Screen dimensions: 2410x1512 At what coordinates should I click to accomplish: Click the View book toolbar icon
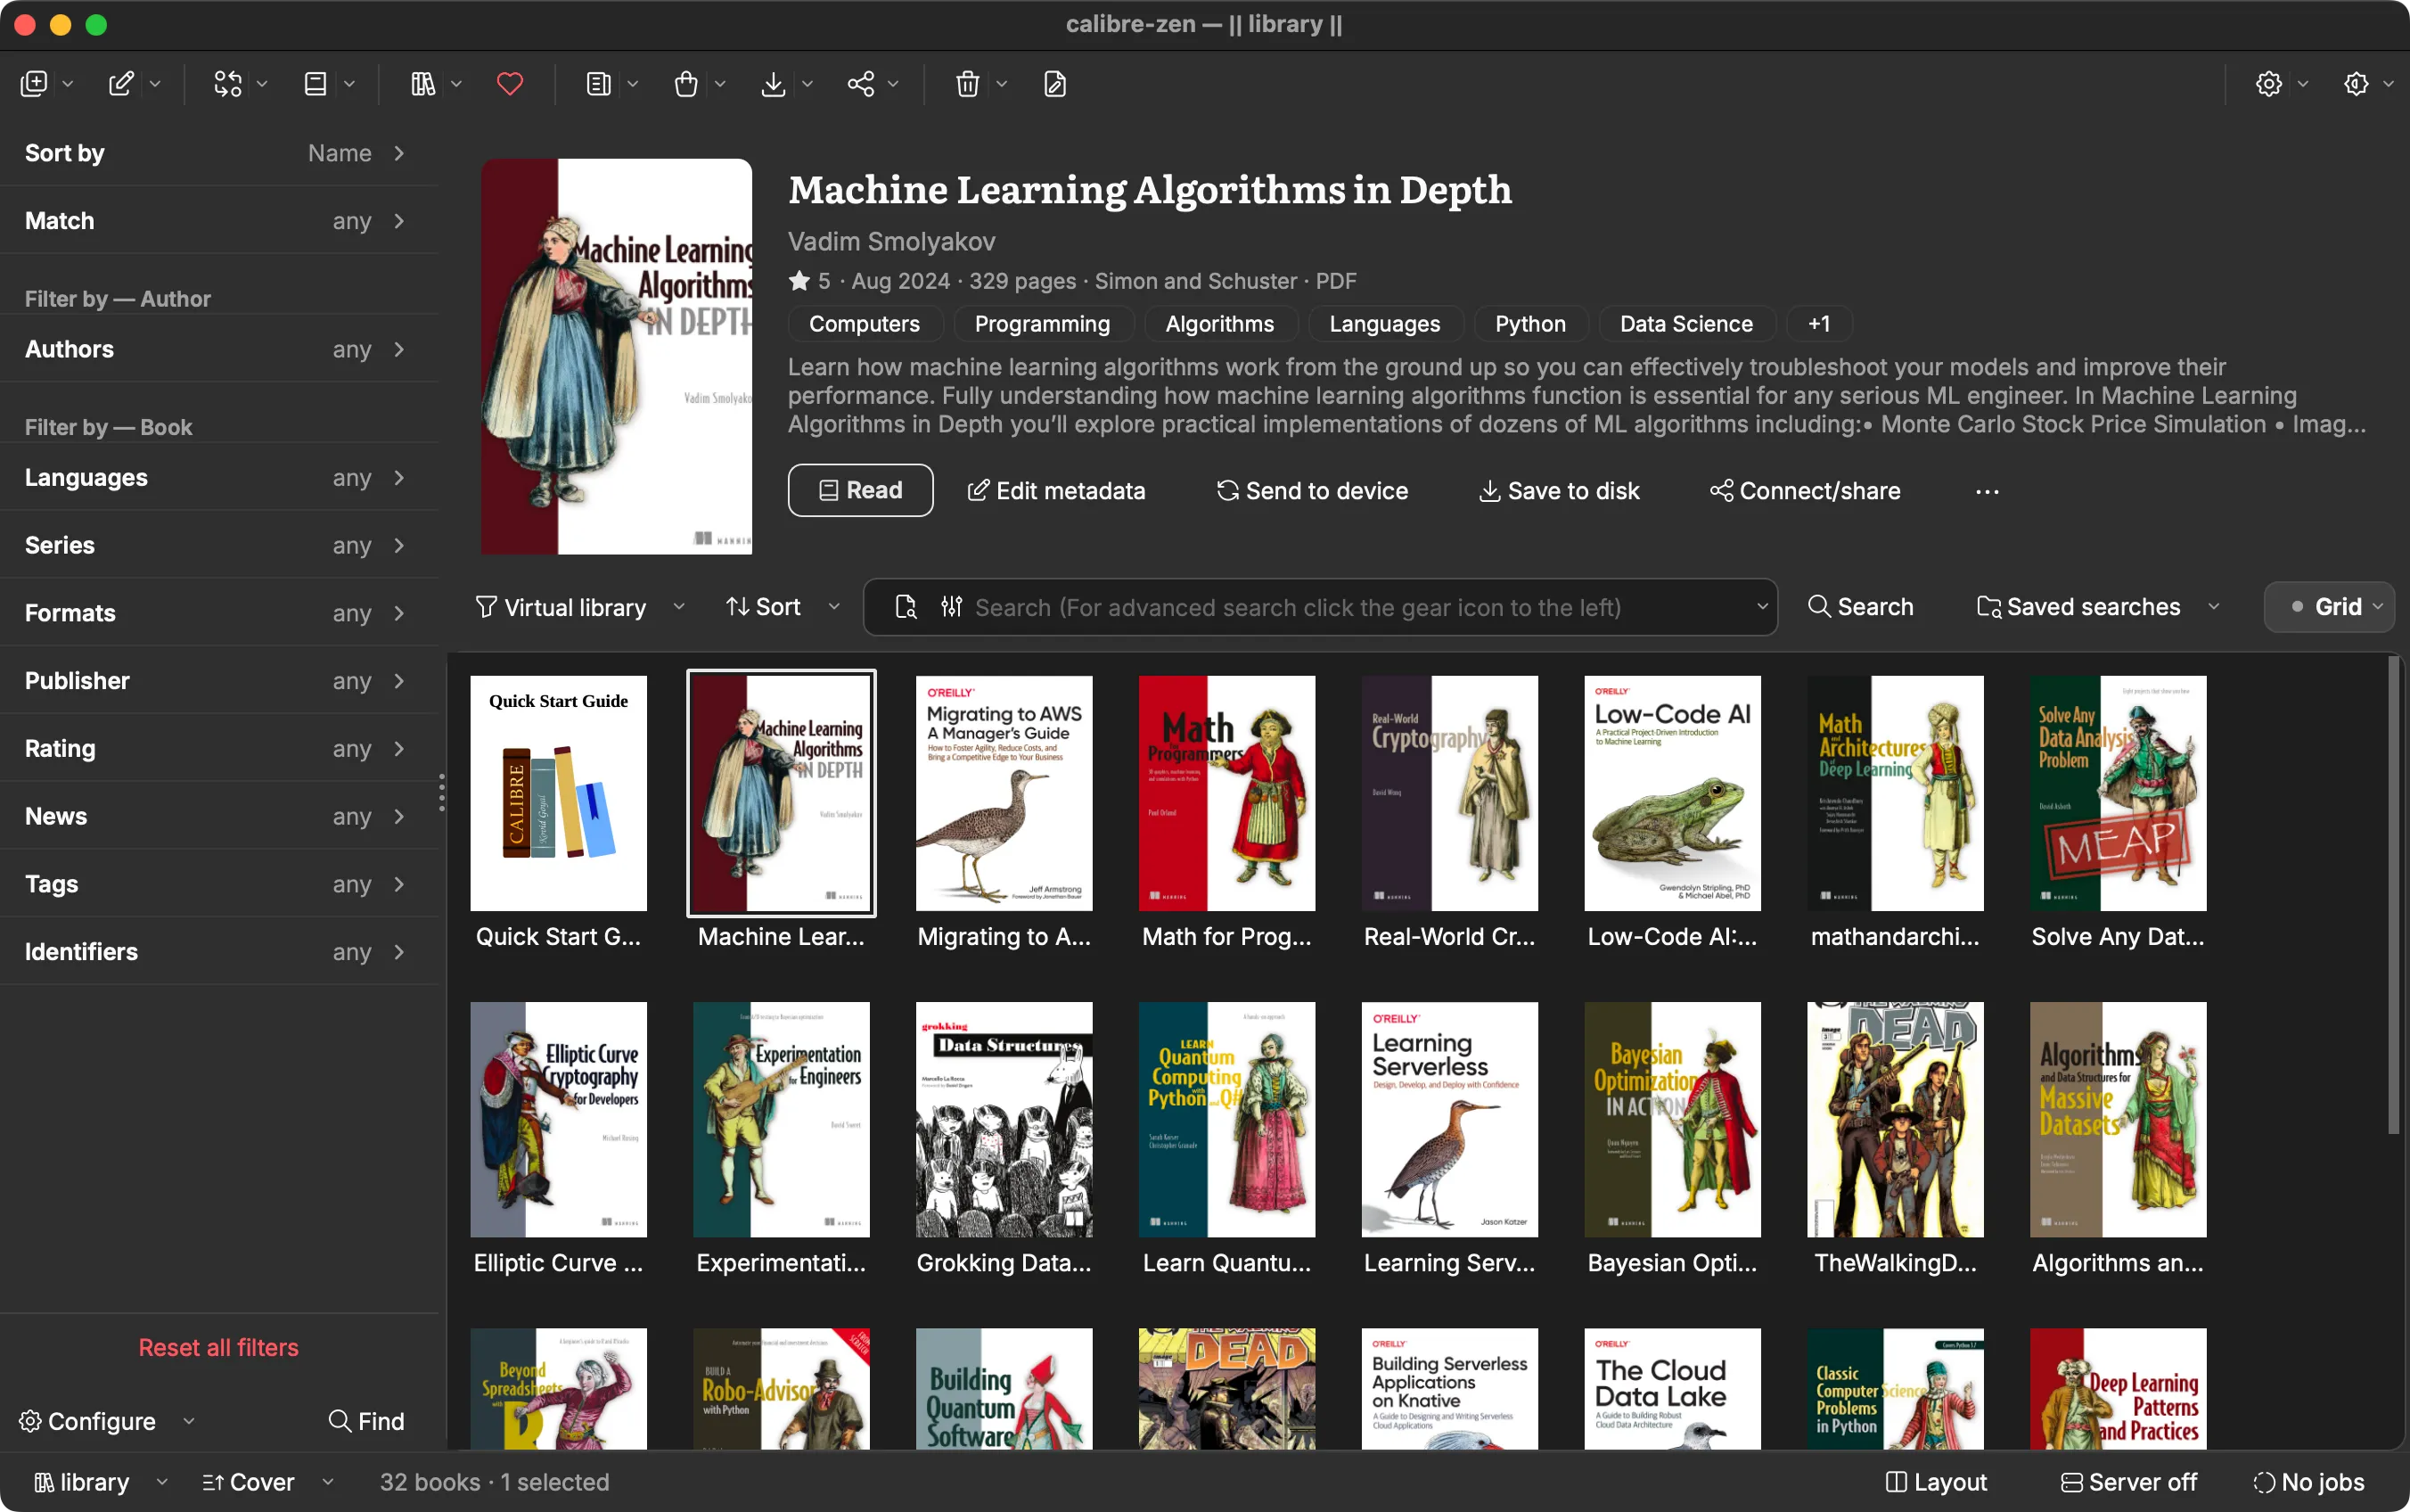(315, 84)
